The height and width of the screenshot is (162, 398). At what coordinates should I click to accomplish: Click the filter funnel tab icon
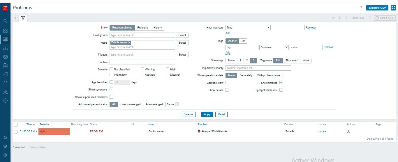point(23,18)
